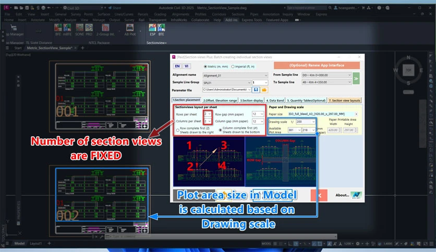Open the file tab hamburger menu
The height and width of the screenshot is (252, 436).
[7, 48]
